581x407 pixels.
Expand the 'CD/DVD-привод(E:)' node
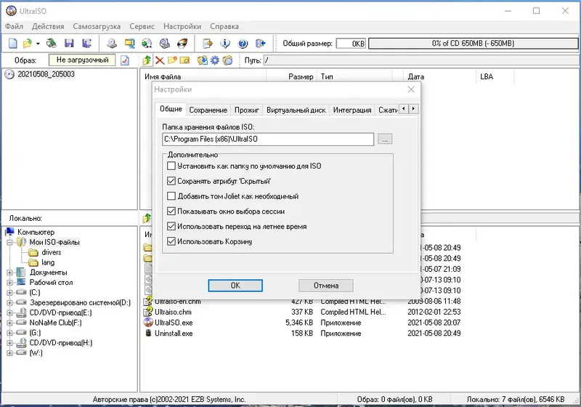pos(10,313)
